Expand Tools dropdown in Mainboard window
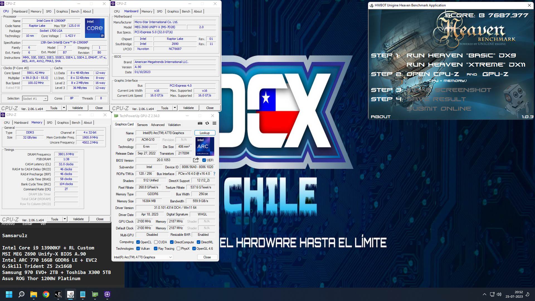Viewport: 535px width, 301px height. coord(175,108)
